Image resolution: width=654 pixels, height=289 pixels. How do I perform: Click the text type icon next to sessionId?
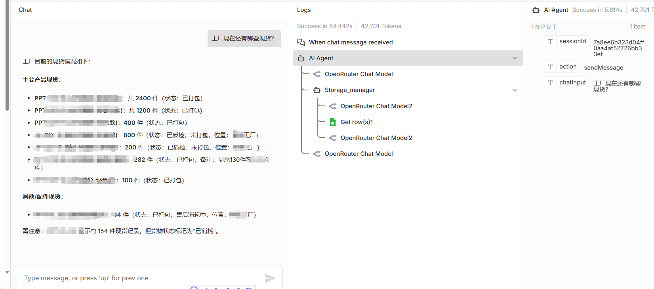click(x=550, y=42)
